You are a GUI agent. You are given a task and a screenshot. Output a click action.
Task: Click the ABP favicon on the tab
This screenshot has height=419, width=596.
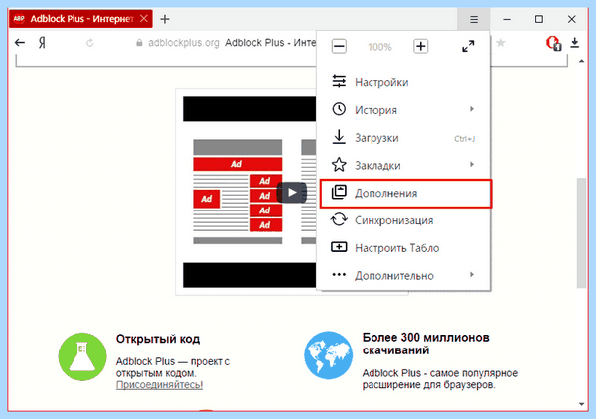(x=19, y=19)
